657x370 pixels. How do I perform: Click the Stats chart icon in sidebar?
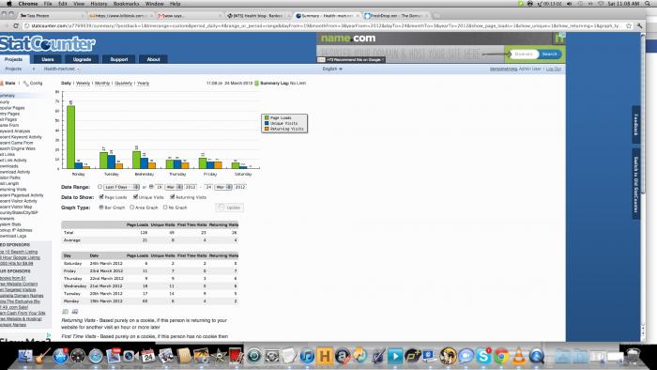click(x=2, y=84)
